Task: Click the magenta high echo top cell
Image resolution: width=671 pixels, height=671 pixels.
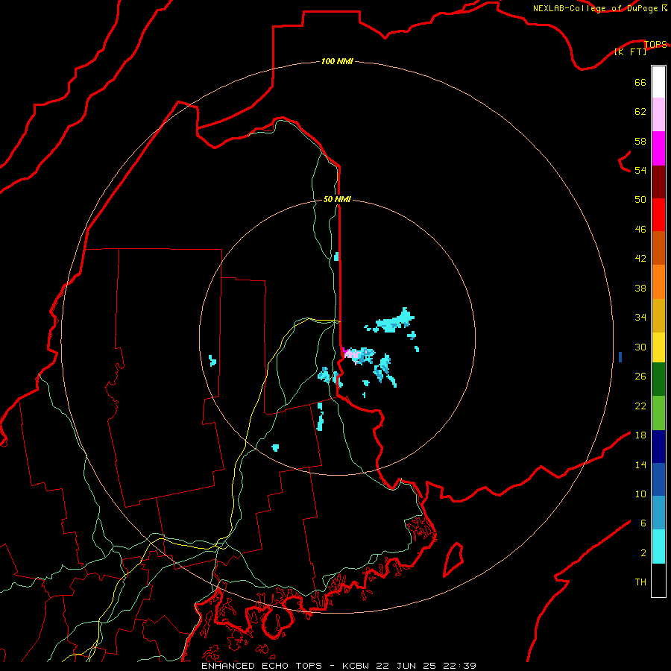Action: [x=350, y=354]
